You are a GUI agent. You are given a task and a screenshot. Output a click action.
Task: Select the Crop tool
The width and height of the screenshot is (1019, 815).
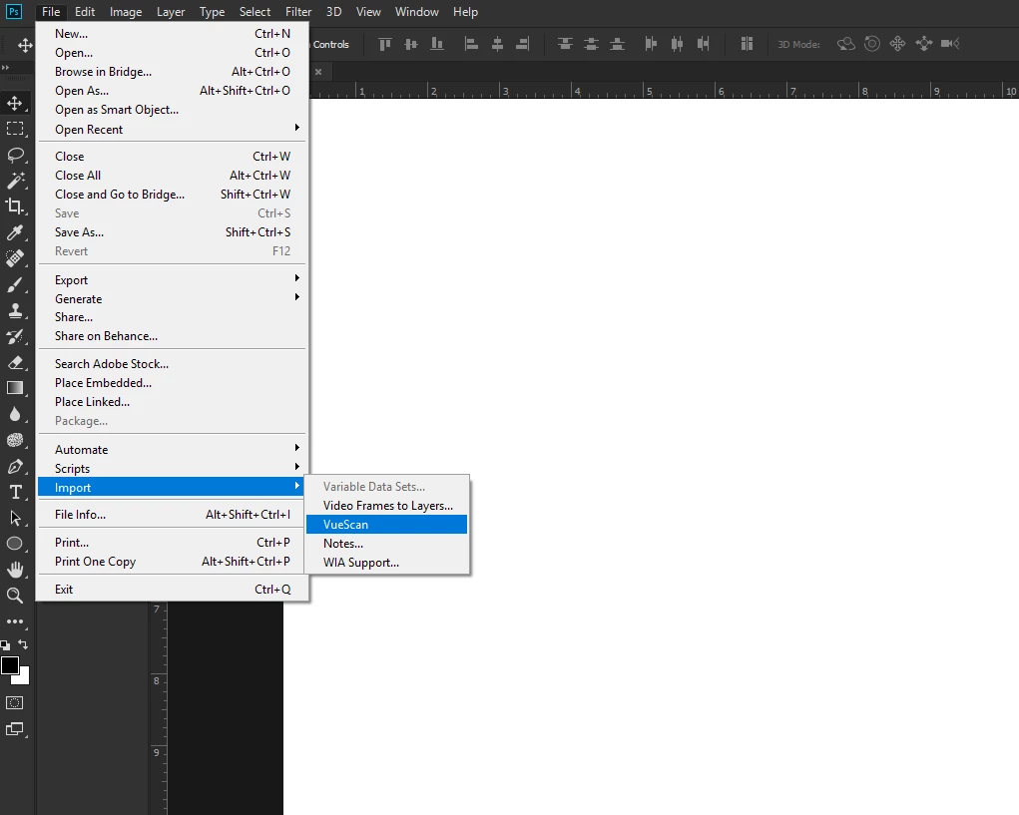(14, 206)
